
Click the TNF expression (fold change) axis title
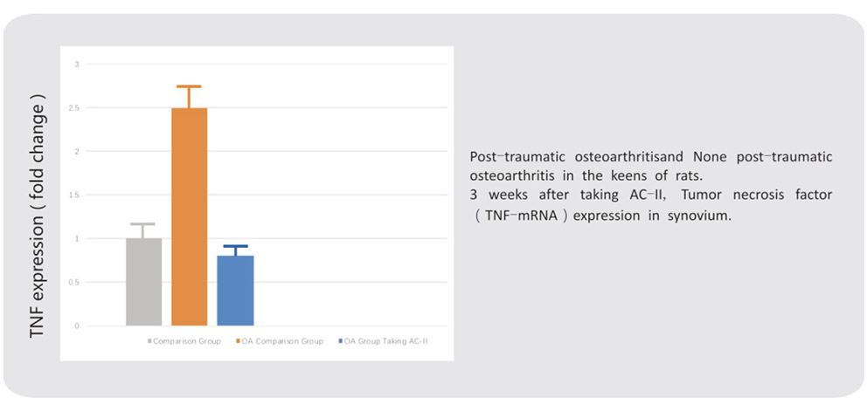pos(37,216)
